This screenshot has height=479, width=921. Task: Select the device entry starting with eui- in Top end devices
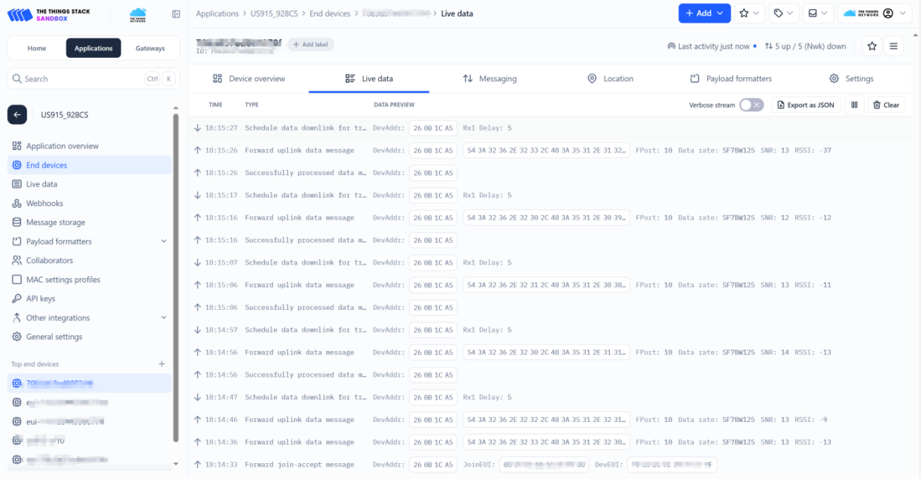(90, 422)
